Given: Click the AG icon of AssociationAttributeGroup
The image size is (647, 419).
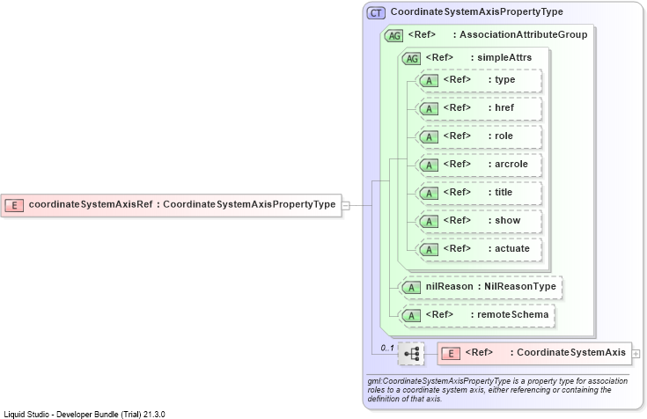Looking at the screenshot, I should 393,36.
